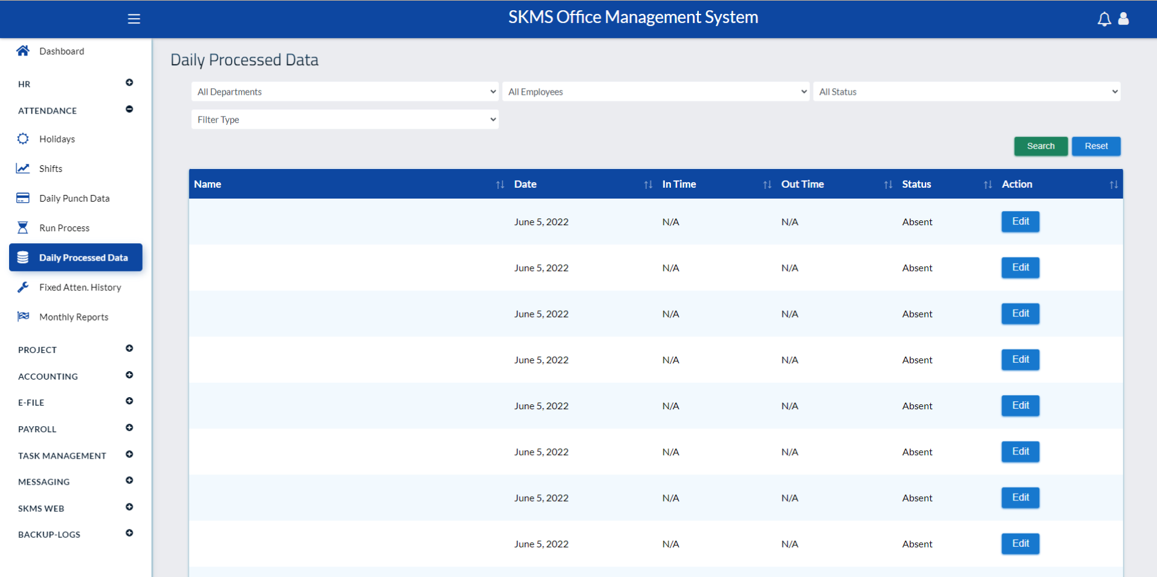
Task: Edit the third table row
Action: click(1020, 313)
